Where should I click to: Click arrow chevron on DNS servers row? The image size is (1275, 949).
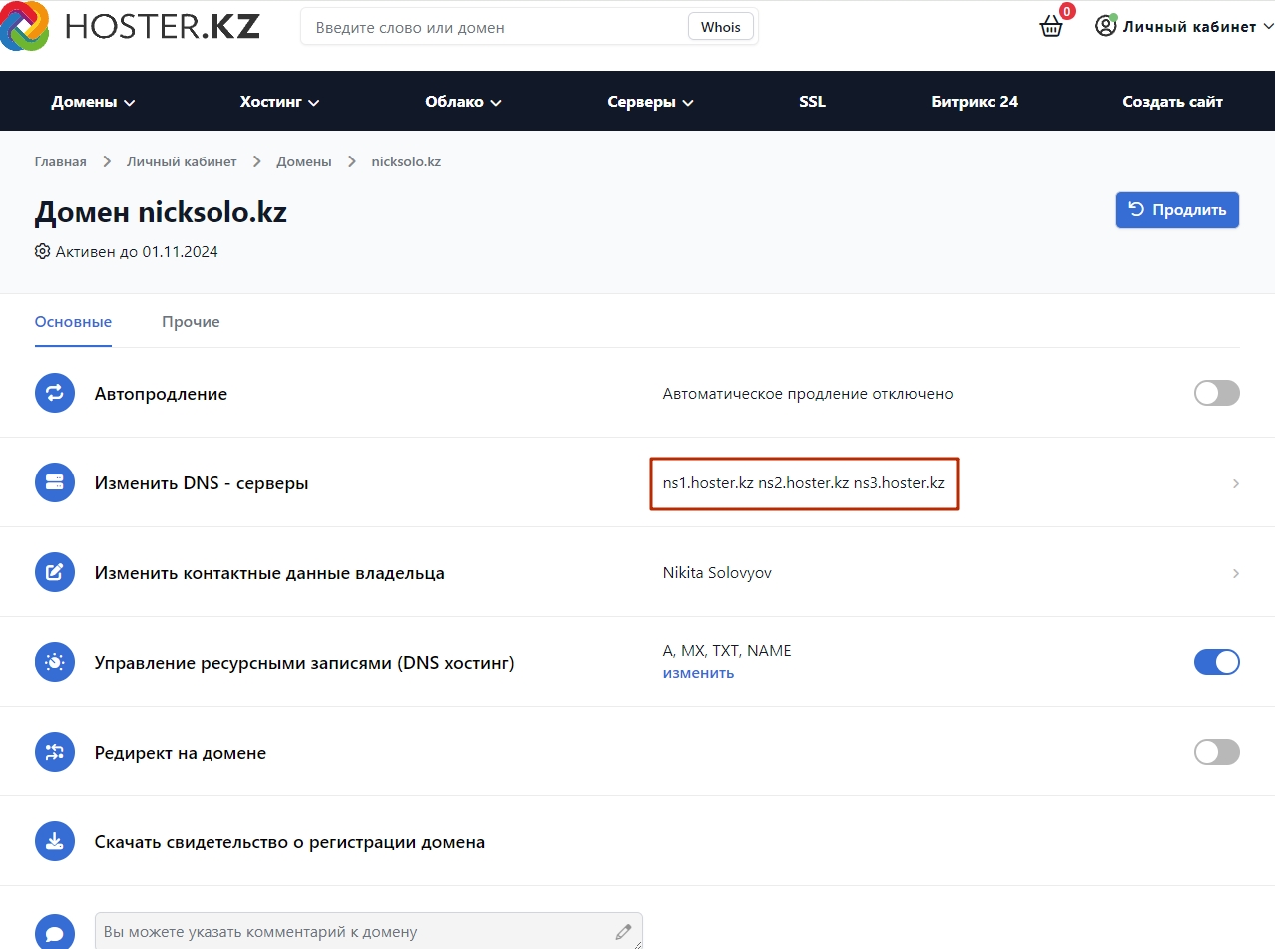(1236, 483)
